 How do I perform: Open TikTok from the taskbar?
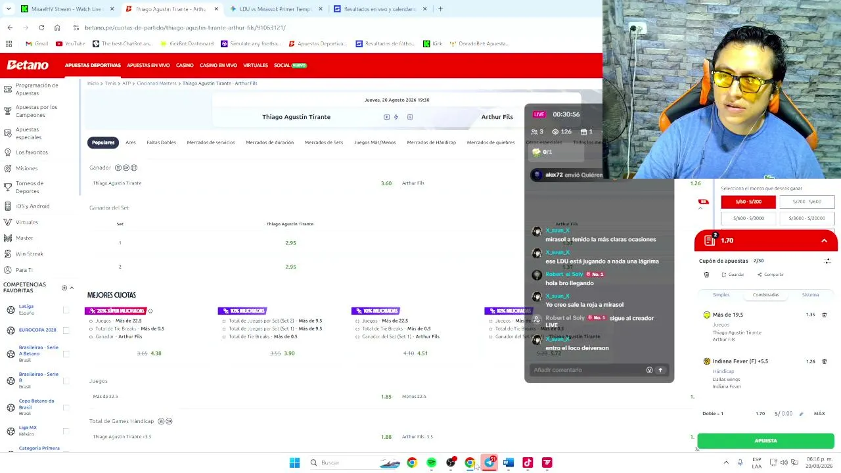(x=528, y=462)
